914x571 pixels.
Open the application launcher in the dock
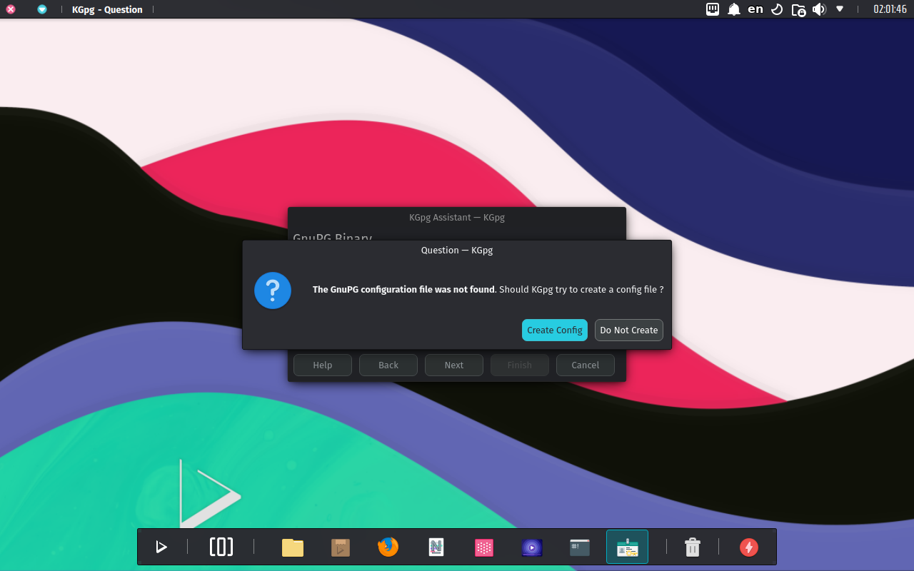[x=161, y=547]
